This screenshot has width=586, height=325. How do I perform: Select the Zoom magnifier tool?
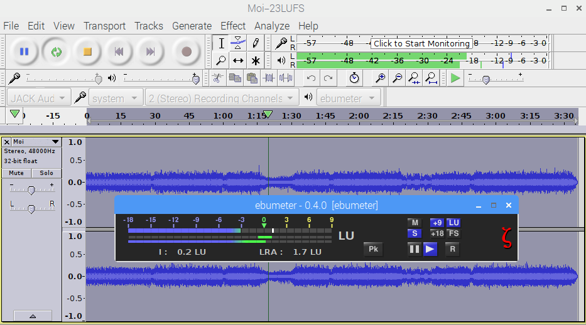[x=221, y=60]
